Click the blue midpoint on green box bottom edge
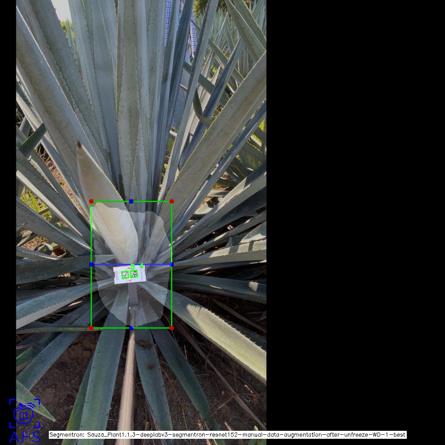This screenshot has height=445, width=445. (x=131, y=328)
